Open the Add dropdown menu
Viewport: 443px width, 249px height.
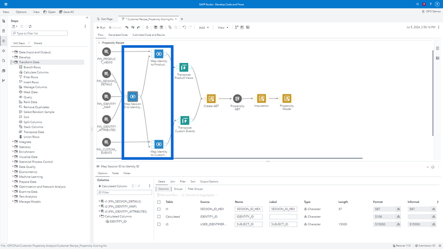(204, 27)
